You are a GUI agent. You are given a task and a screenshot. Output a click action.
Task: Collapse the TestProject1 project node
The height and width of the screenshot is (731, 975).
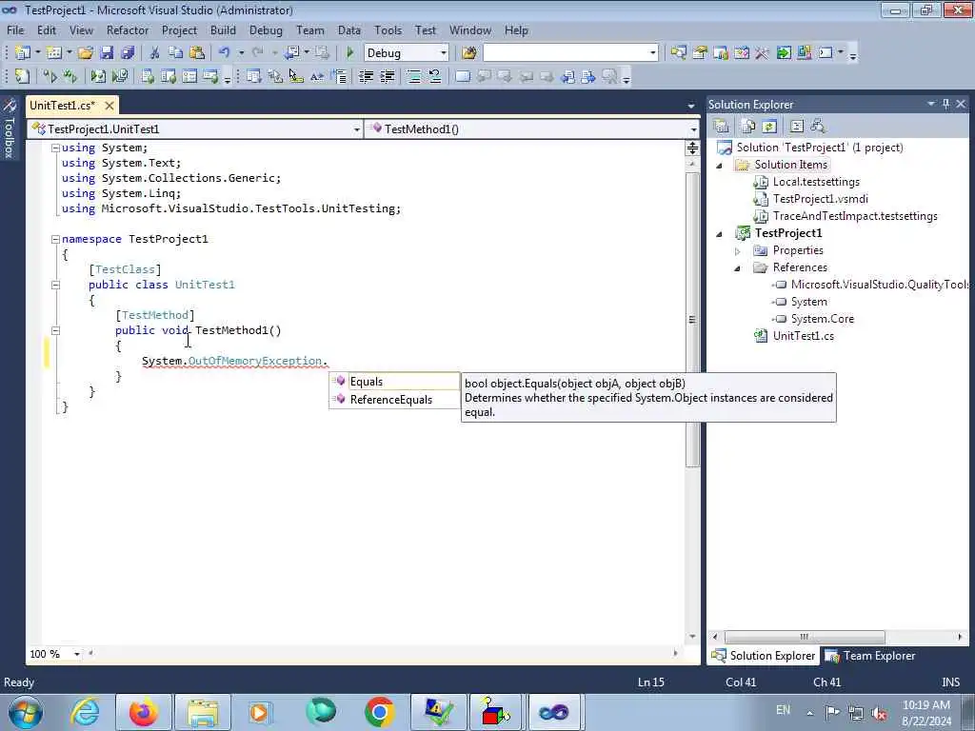[720, 234]
